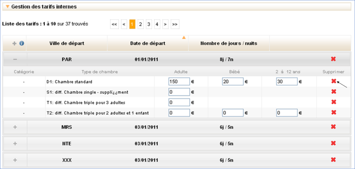Expand the XXX tariff row
355x169 pixels.
click(x=15, y=160)
